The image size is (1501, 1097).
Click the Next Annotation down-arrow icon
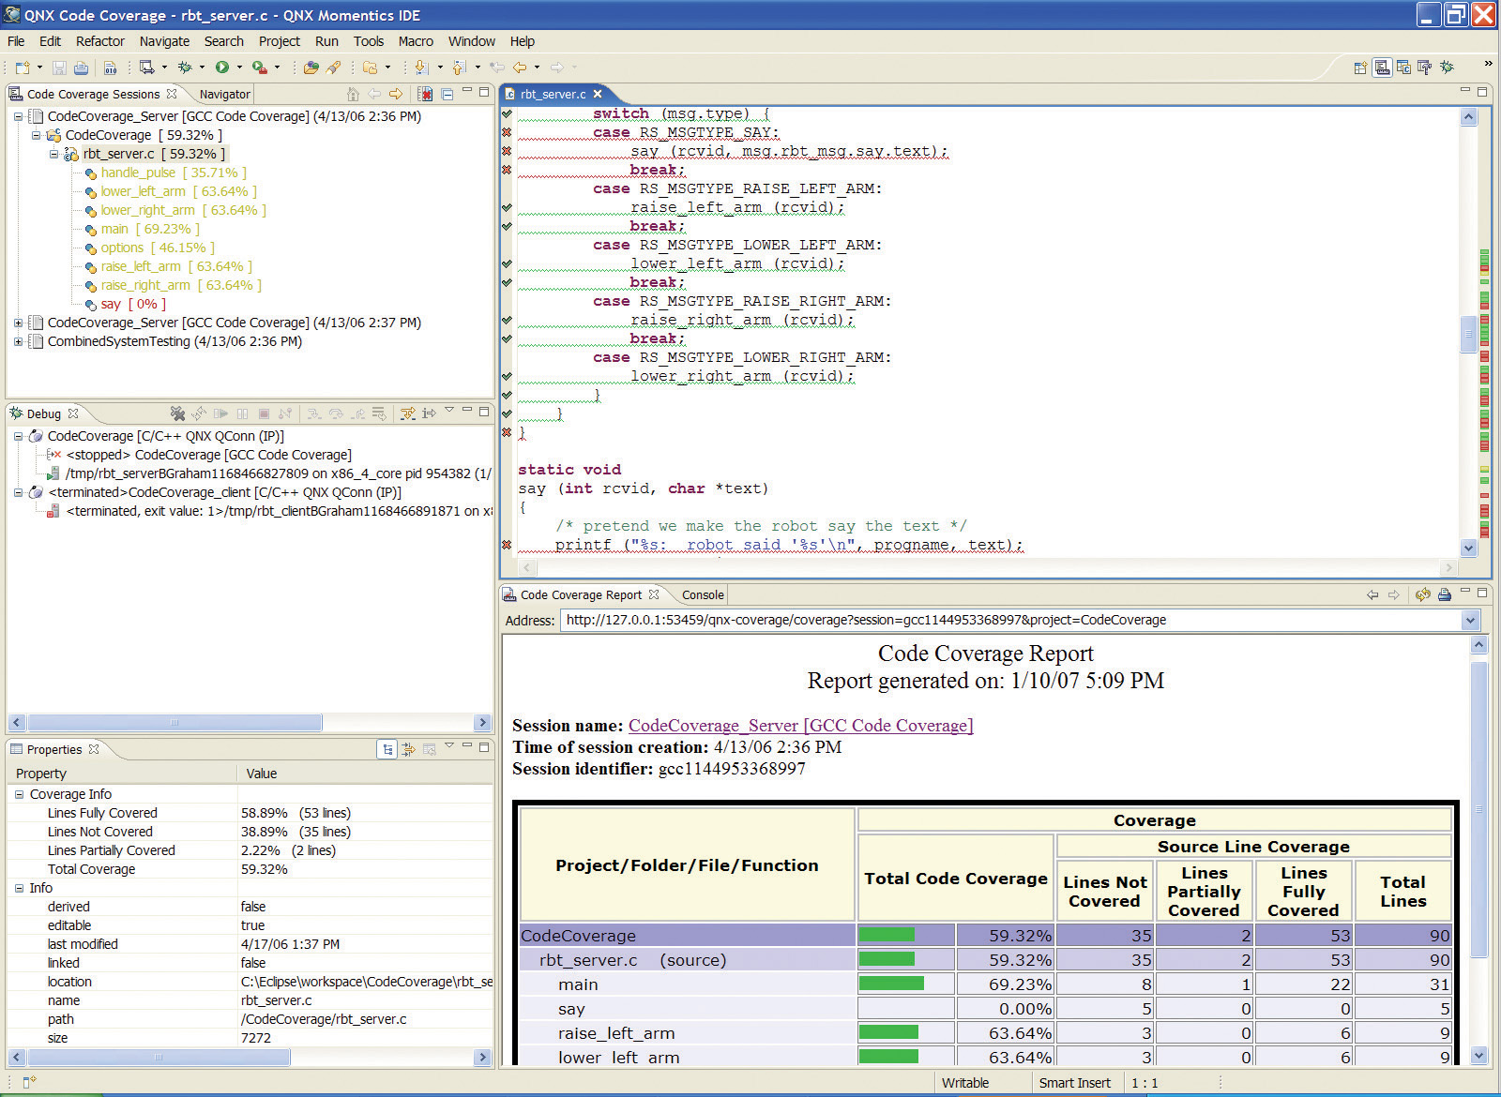tap(421, 68)
